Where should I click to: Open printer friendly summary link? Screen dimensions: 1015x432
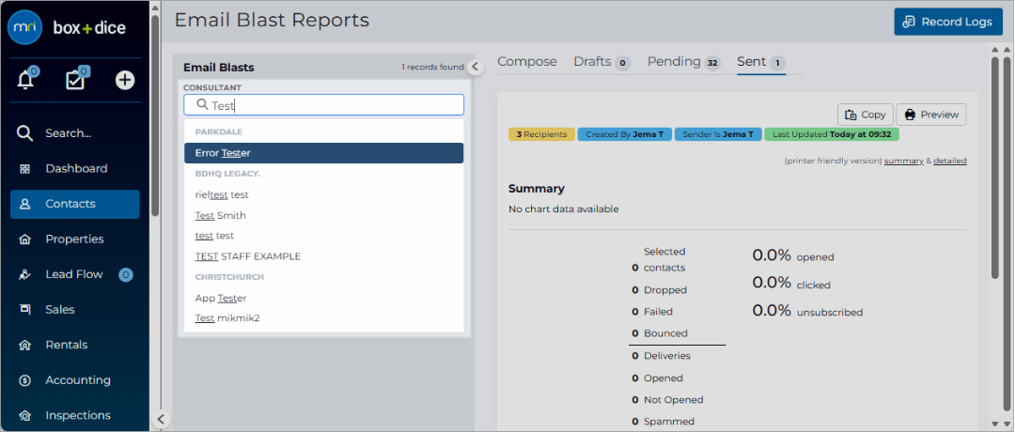click(904, 161)
